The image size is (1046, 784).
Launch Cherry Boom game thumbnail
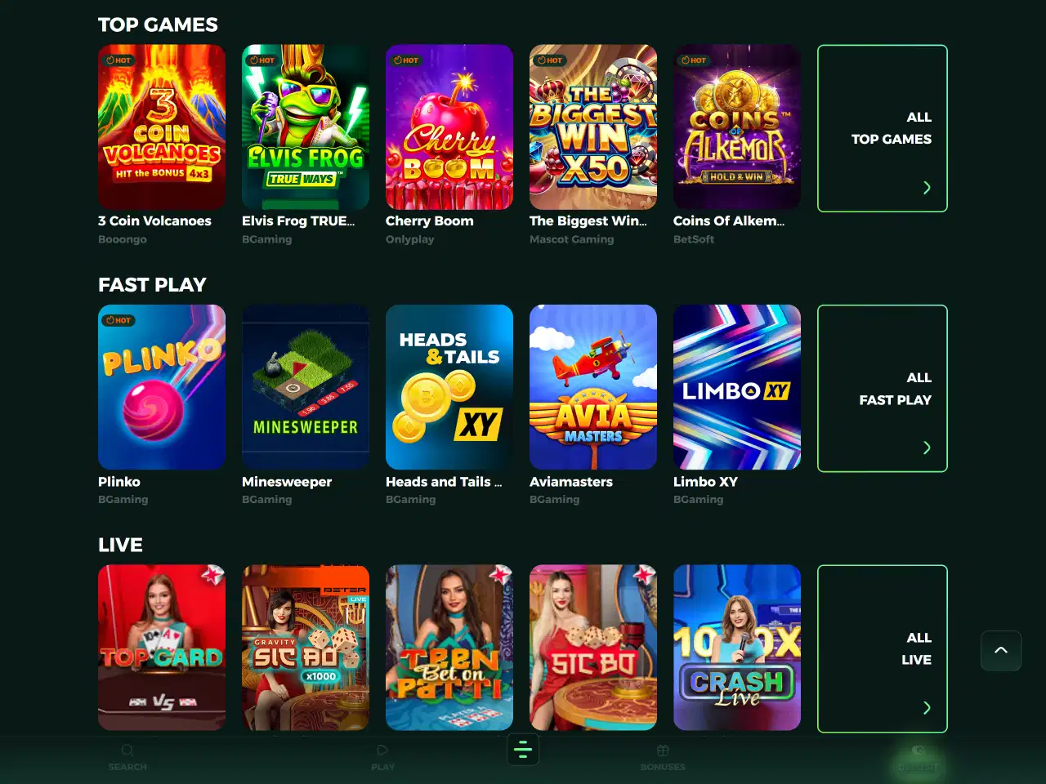pos(449,127)
